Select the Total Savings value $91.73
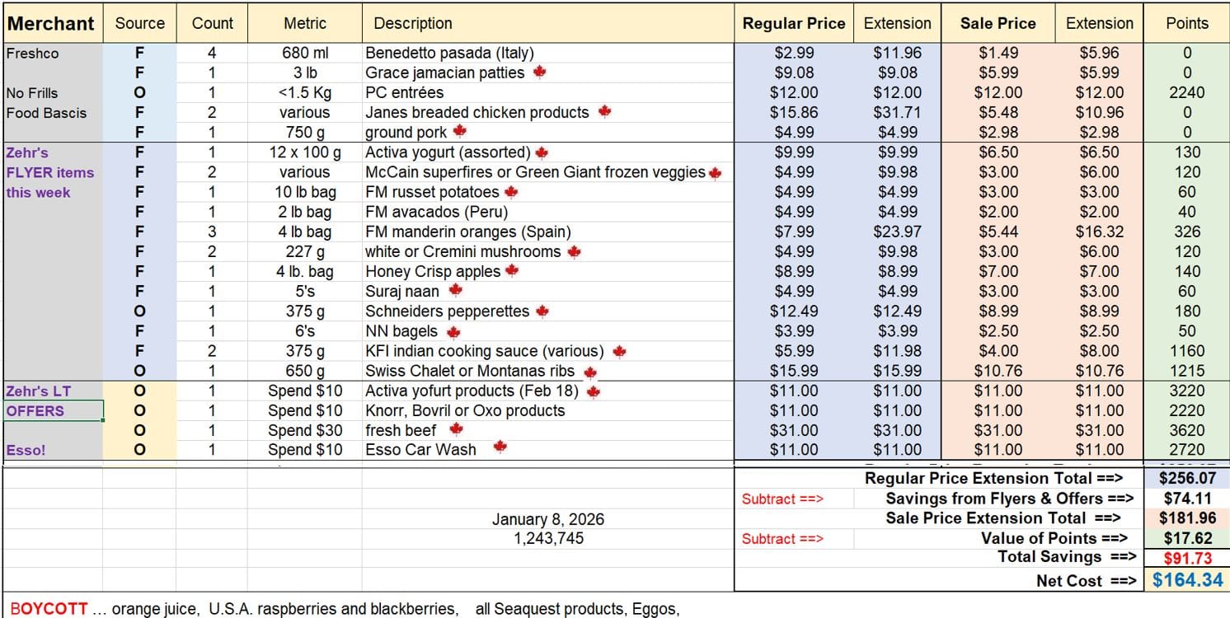Screen dimensions: 1230x618 point(1186,558)
